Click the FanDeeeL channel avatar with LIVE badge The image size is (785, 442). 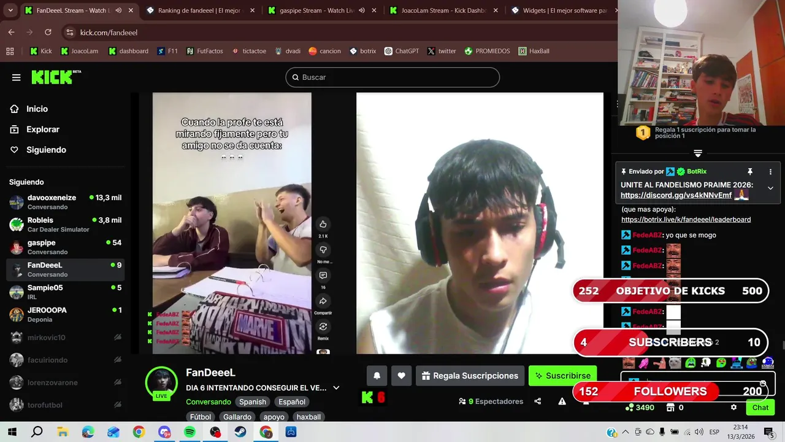click(x=162, y=383)
